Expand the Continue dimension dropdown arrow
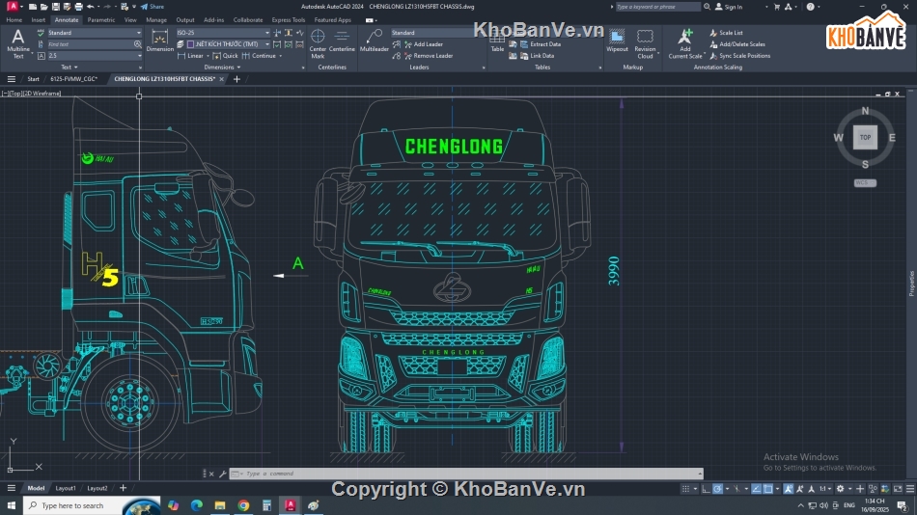Image resolution: width=917 pixels, height=515 pixels. pyautogui.click(x=280, y=56)
